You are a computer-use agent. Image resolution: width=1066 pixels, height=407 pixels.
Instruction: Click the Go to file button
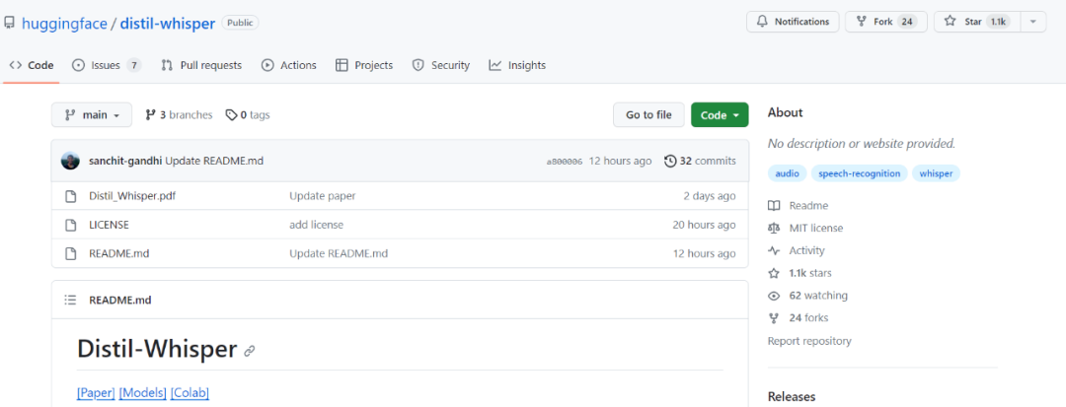pyautogui.click(x=648, y=115)
